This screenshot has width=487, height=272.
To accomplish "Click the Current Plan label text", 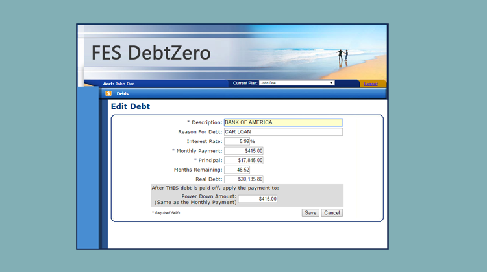I will point(245,83).
